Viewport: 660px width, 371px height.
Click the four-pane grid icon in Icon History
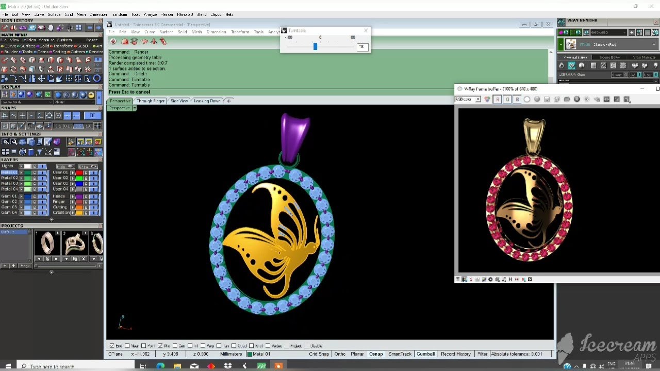(x=78, y=27)
